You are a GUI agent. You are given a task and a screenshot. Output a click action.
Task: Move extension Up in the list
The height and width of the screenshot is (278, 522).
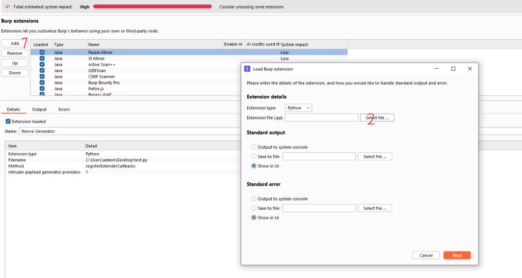pyautogui.click(x=15, y=63)
